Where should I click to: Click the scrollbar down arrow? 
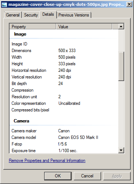[121, 150]
